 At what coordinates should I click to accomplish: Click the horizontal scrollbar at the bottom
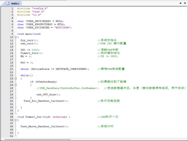37,139
